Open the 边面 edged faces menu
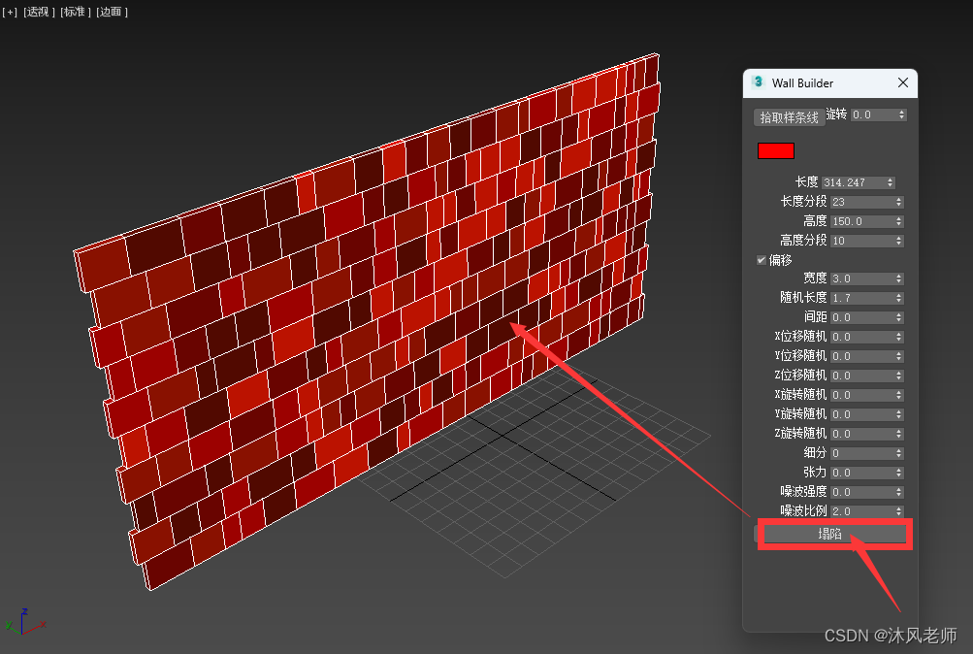 coord(112,12)
